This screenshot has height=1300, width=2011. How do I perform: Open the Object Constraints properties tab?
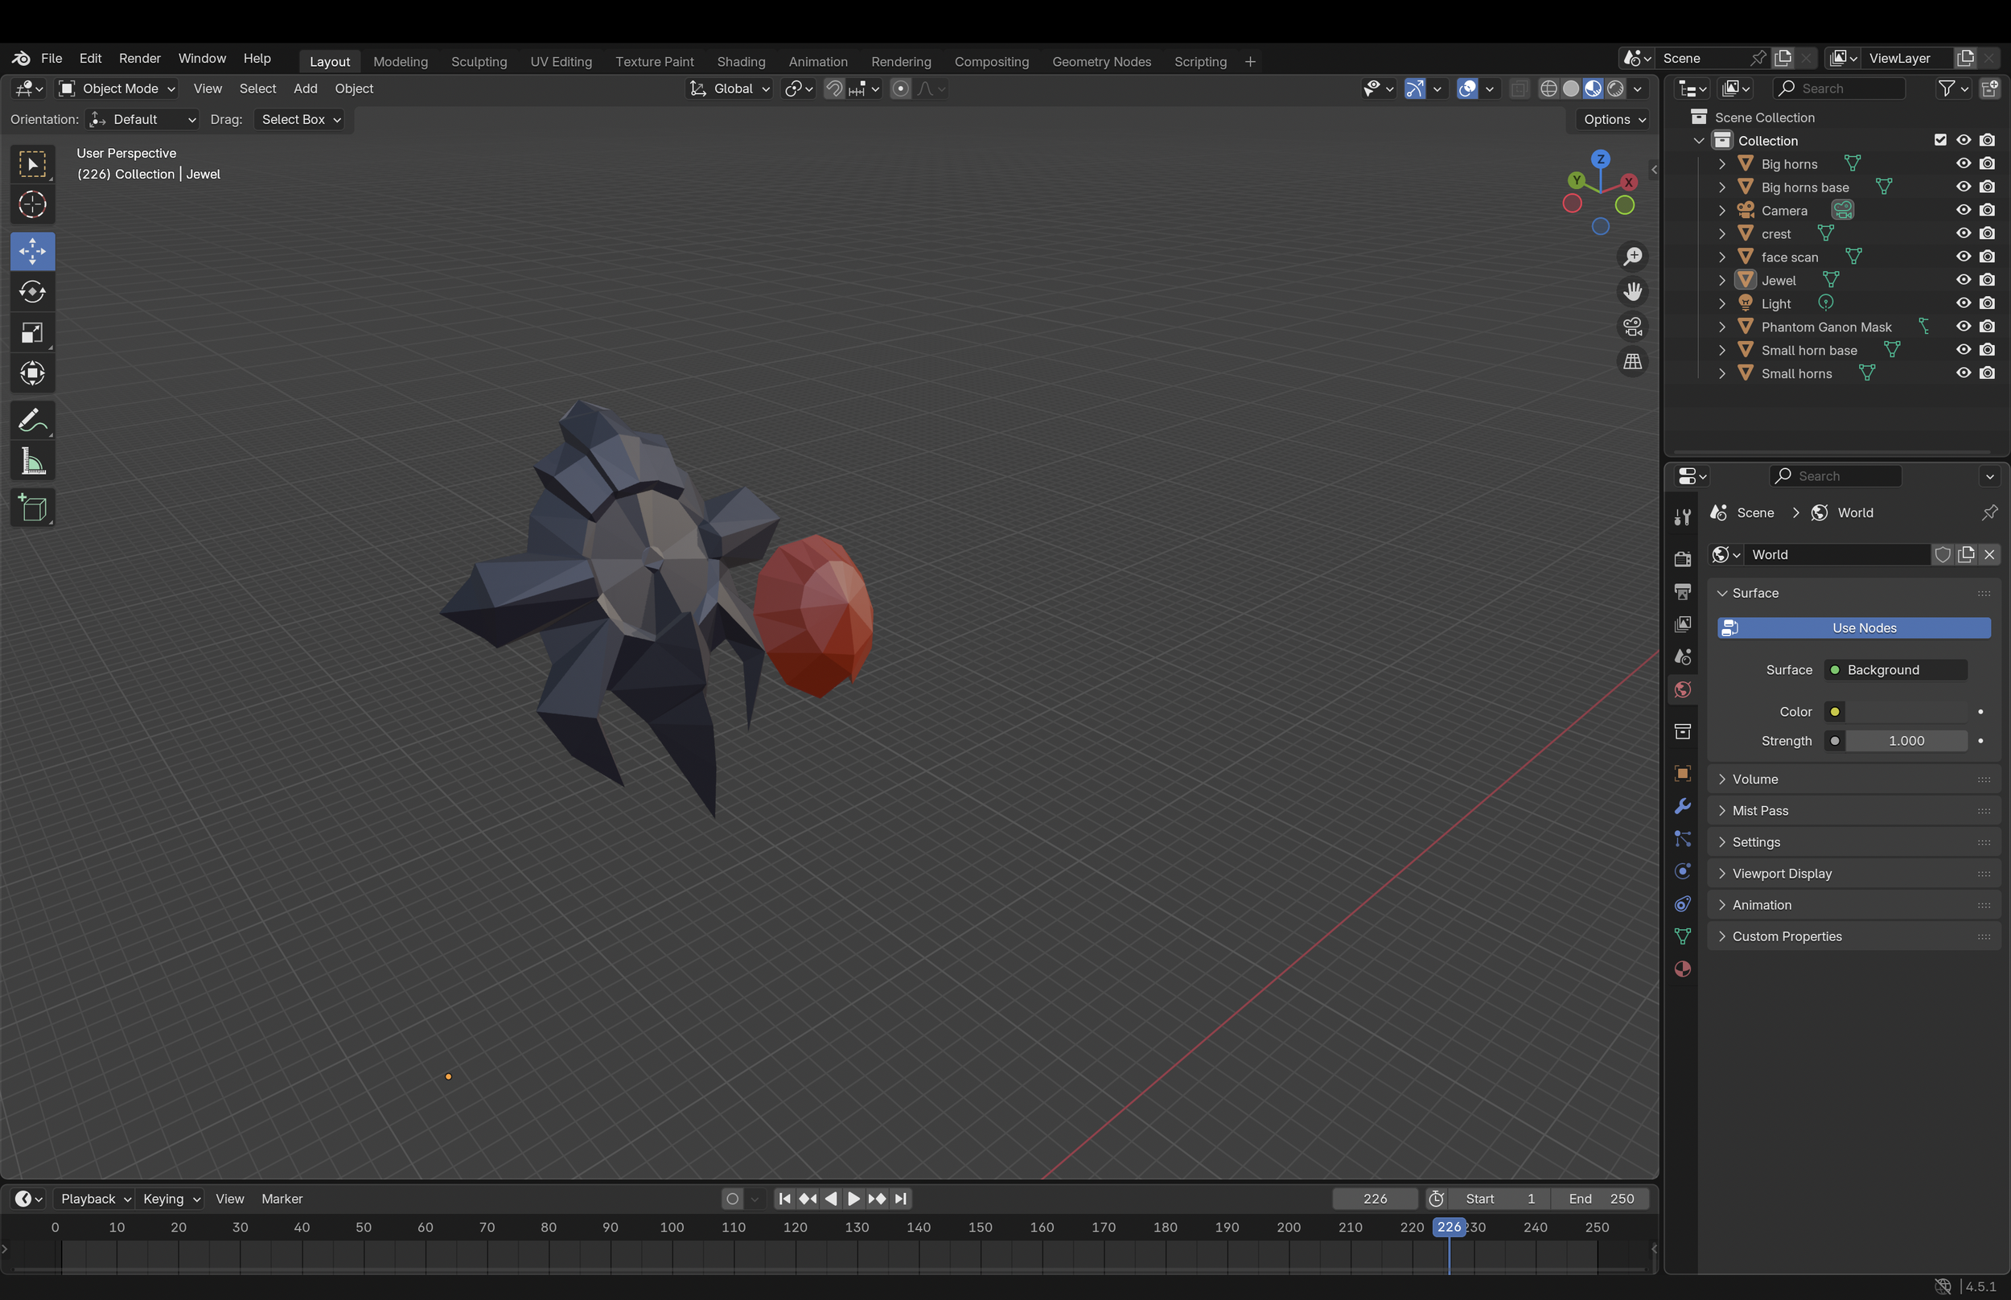point(1682,904)
